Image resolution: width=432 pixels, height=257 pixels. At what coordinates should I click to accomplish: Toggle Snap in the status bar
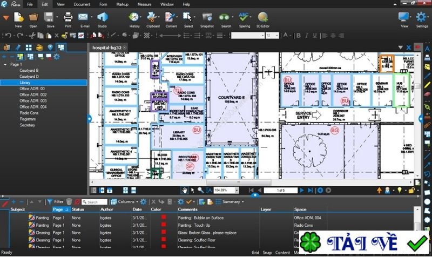click(x=267, y=252)
